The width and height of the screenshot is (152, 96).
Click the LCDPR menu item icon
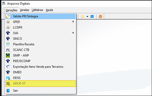[x=8, y=28]
